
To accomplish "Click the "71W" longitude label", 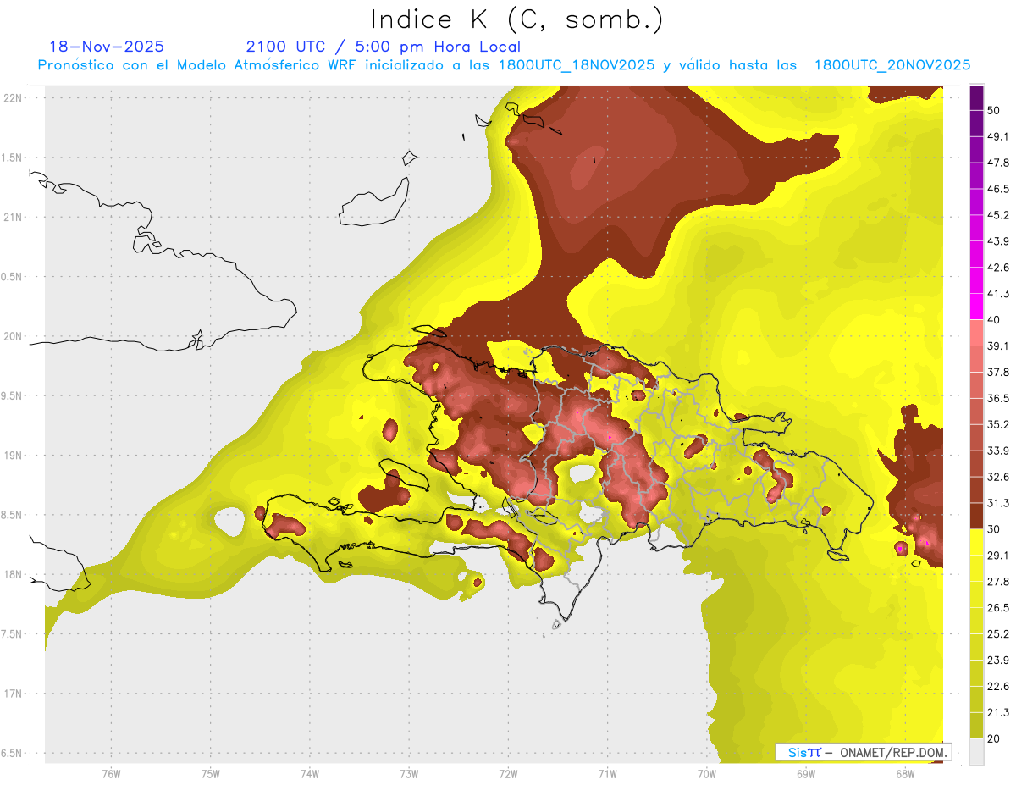I will (607, 774).
